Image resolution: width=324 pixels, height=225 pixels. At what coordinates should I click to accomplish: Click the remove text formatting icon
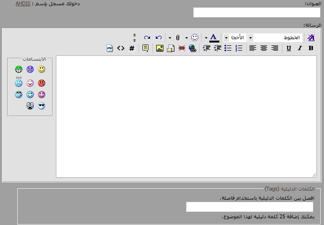point(311,37)
